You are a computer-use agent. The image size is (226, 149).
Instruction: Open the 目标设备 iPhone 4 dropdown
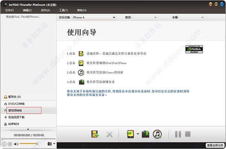94,18
